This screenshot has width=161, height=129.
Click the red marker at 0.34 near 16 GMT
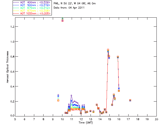pyautogui.click(x=119, y=91)
